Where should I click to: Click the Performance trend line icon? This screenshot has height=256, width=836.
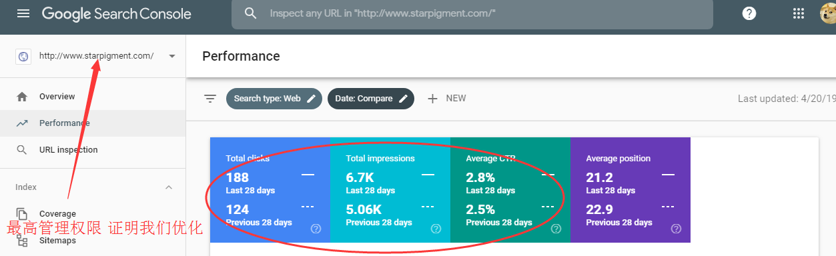pos(22,123)
